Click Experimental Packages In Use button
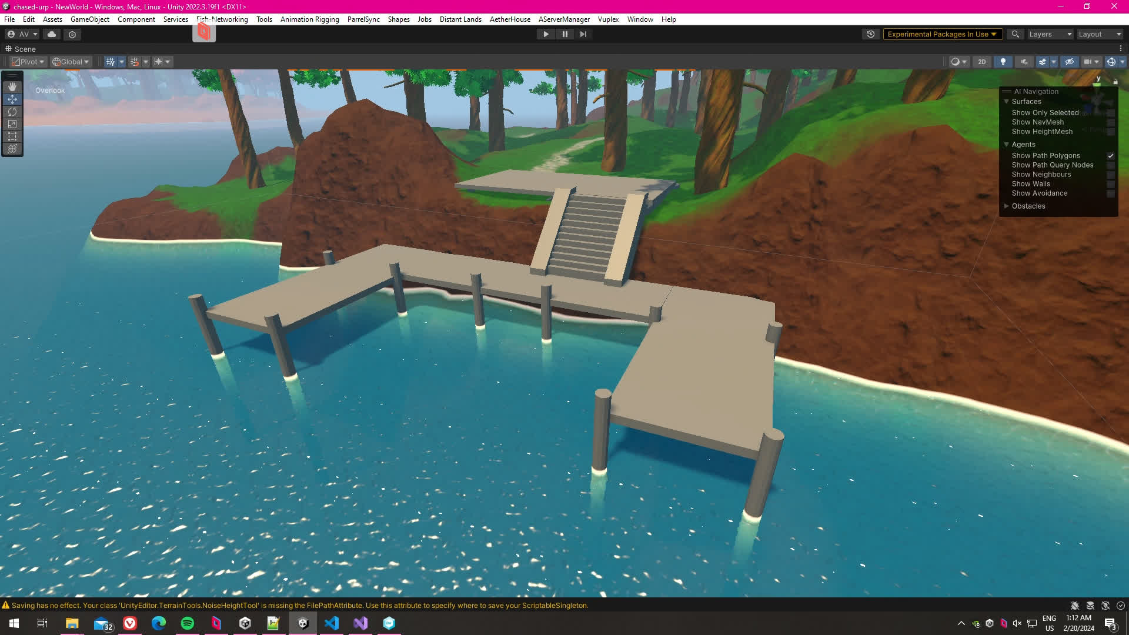Viewport: 1129px width, 635px height. tap(941, 34)
